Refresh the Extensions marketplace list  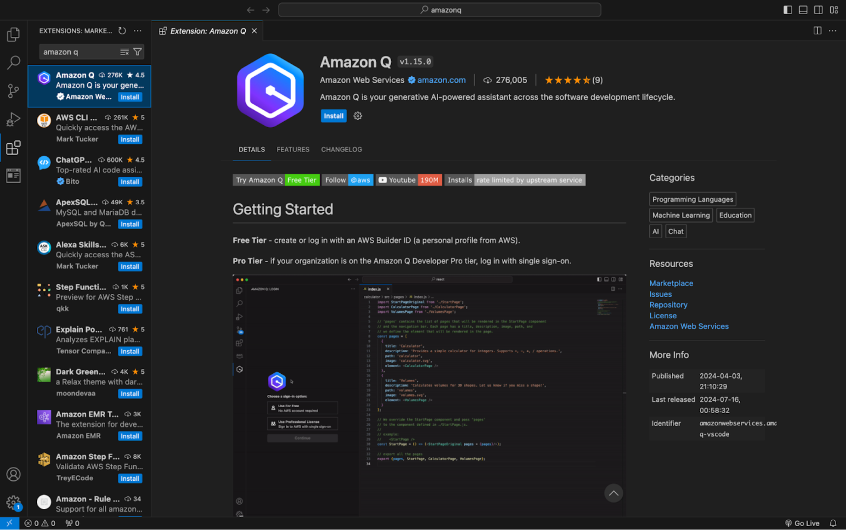(x=122, y=30)
